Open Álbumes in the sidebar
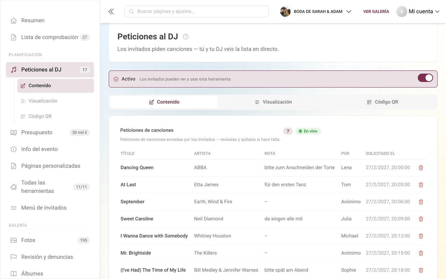Screen dimensions: 446x279 click(50, 274)
